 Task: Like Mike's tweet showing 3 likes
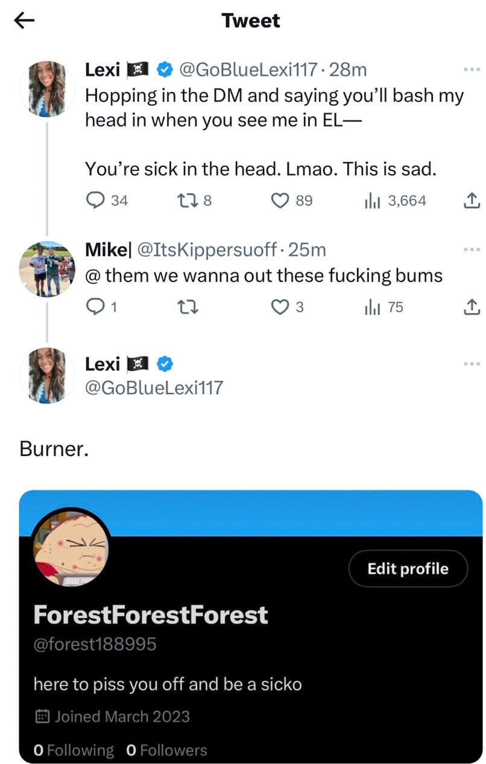[279, 307]
